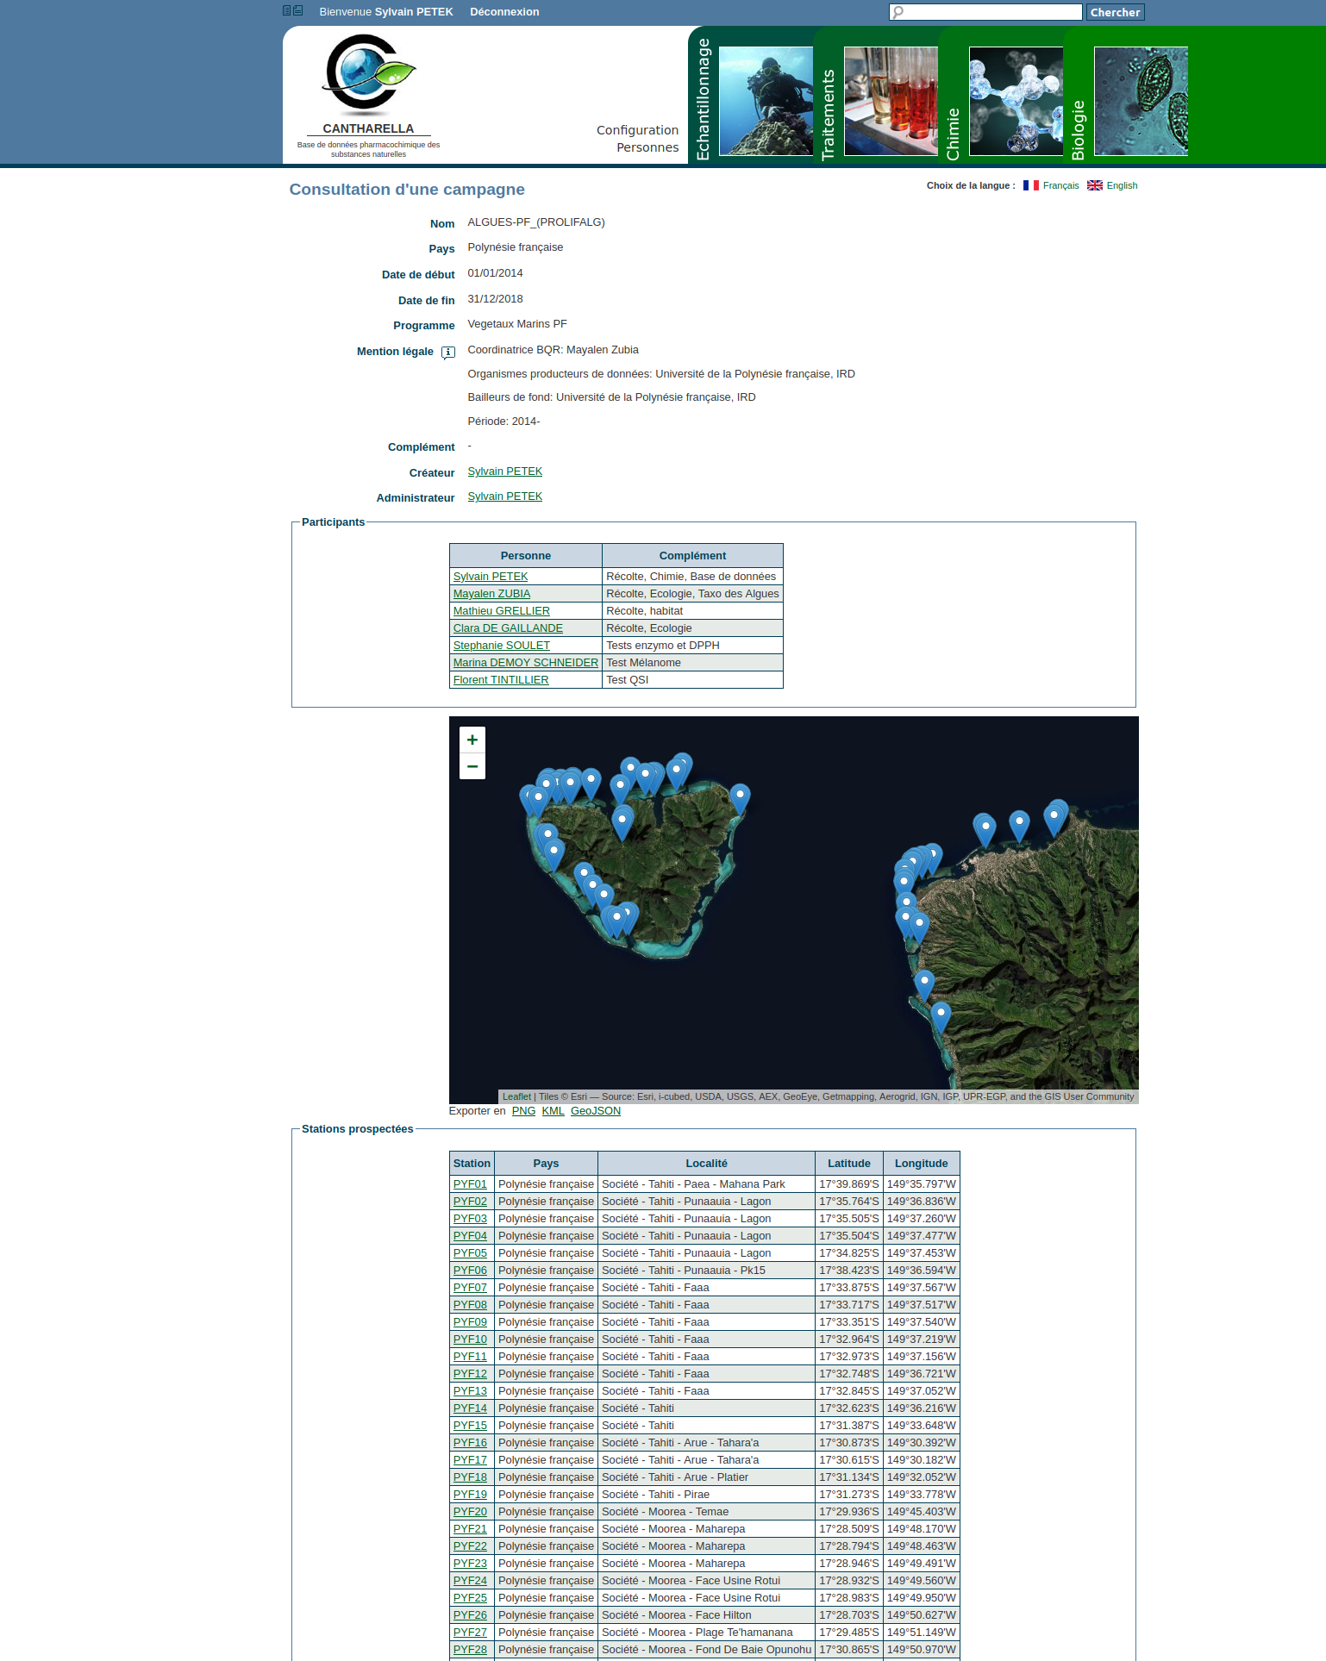This screenshot has width=1326, height=1661.
Task: Click the 'Test Mélanome' complement cell
Action: coord(692,663)
